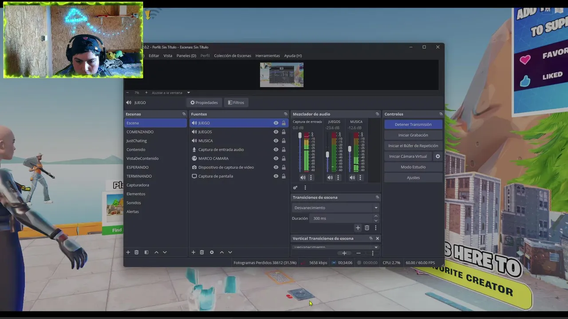The height and width of the screenshot is (319, 568).
Task: Add vertical scene transition with plus
Action: (344, 253)
